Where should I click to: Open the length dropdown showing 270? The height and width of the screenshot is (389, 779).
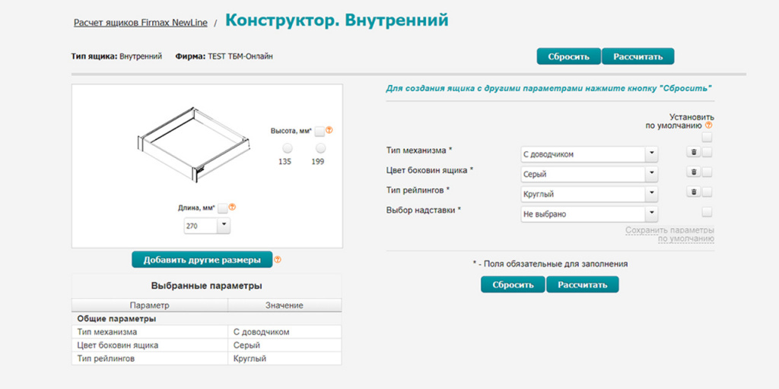(207, 226)
